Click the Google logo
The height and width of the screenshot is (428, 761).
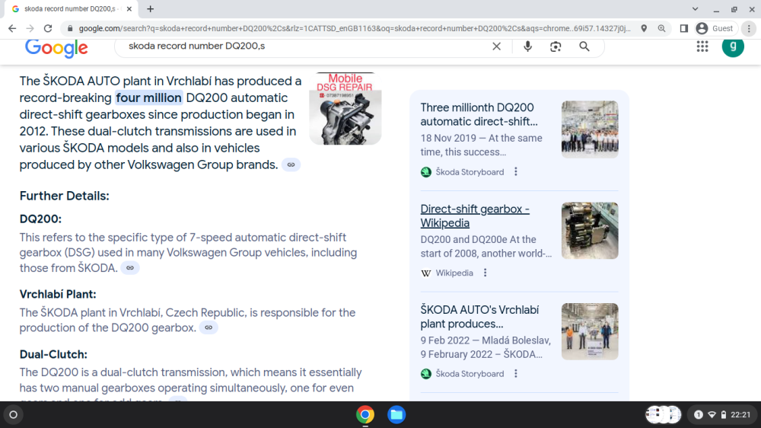pyautogui.click(x=56, y=48)
